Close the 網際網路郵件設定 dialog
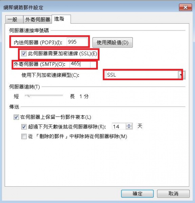The width and height of the screenshot is (195, 203). click(x=186, y=7)
